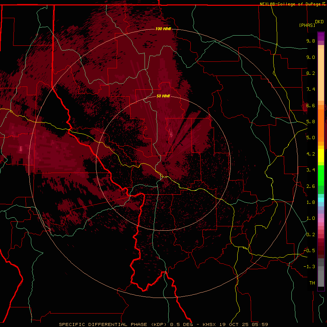Screen dimensions: 327x327
Task: Click the DKD label above the color scale
Action: (319, 22)
